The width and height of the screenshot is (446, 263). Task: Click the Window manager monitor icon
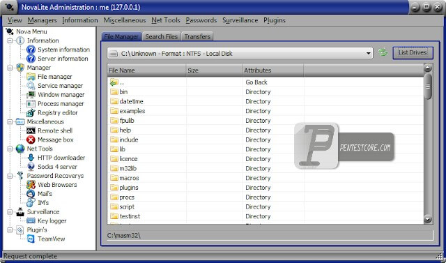pos(31,95)
